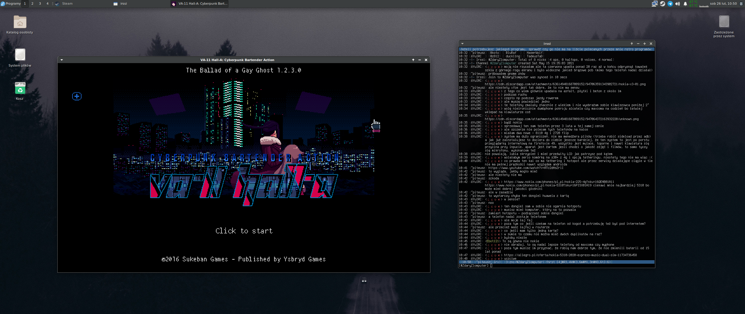Open the calendar from the panel clock
The image size is (745, 314).
723,3
